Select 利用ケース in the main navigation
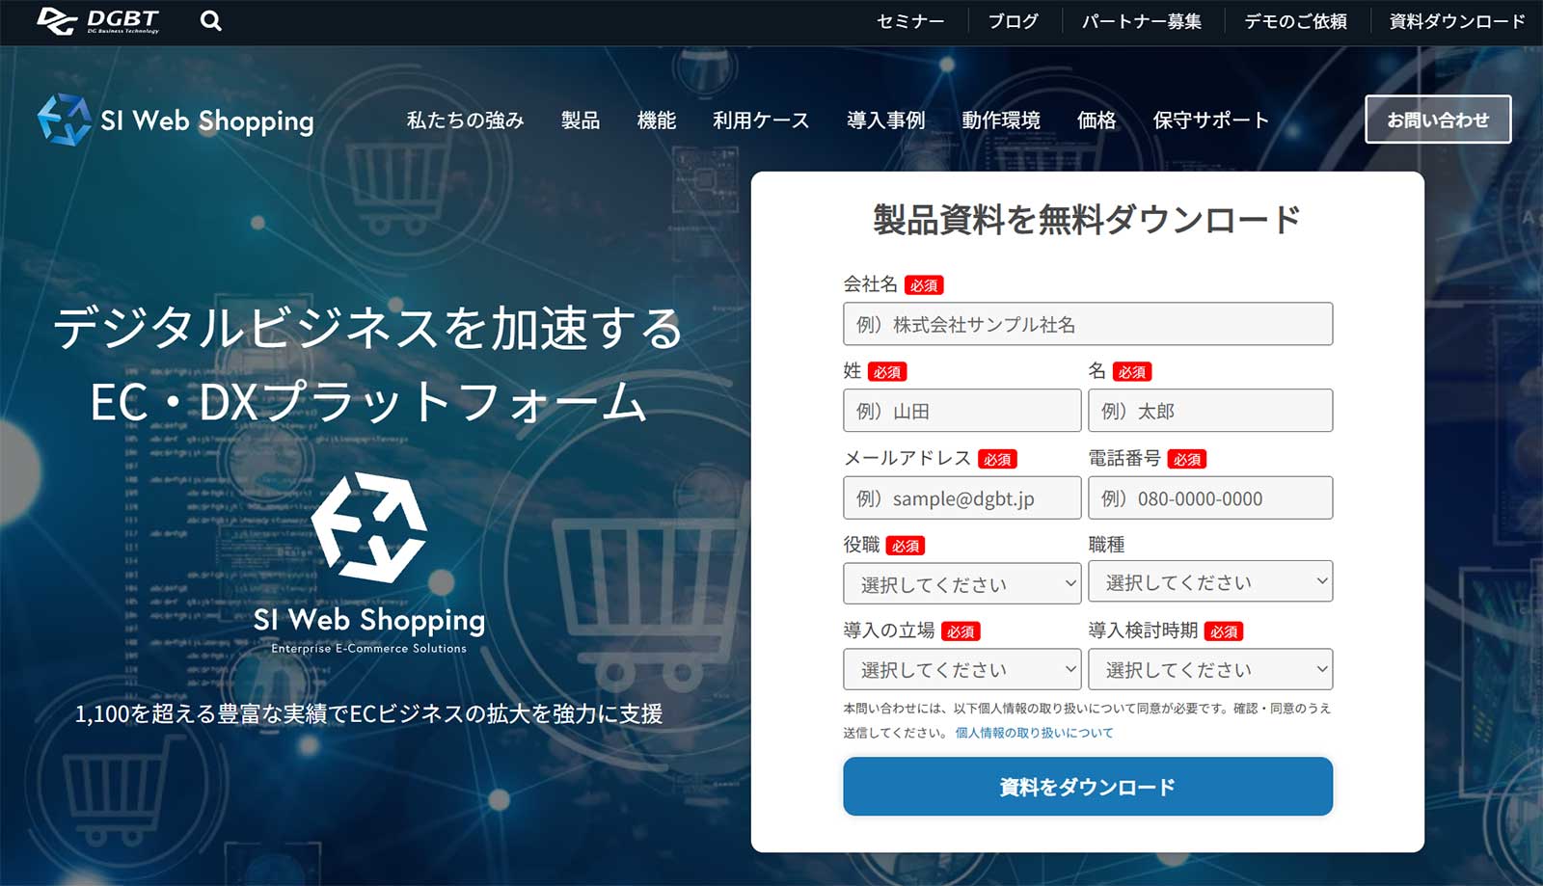This screenshot has height=886, width=1543. (x=761, y=121)
